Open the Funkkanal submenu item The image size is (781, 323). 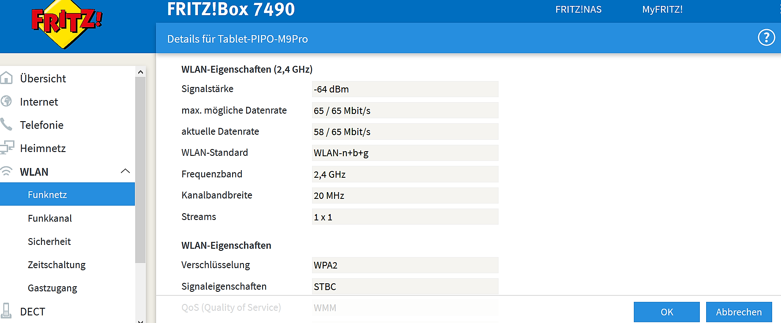coord(50,218)
